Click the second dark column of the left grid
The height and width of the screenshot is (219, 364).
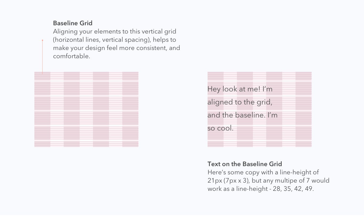(72, 109)
